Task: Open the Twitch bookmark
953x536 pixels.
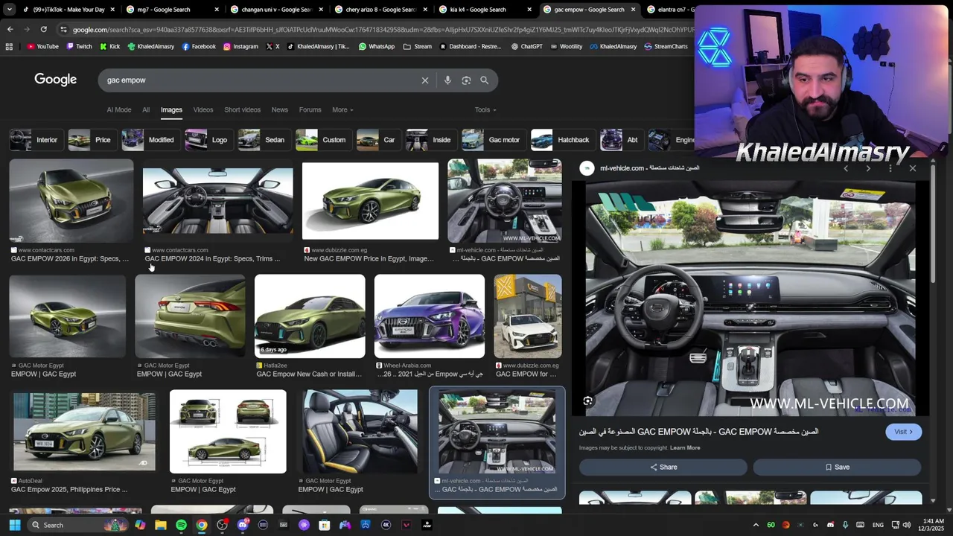Action: 79,46
